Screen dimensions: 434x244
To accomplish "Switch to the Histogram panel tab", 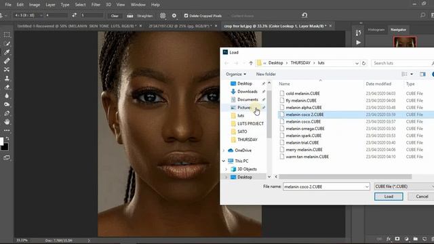I will (376, 30).
